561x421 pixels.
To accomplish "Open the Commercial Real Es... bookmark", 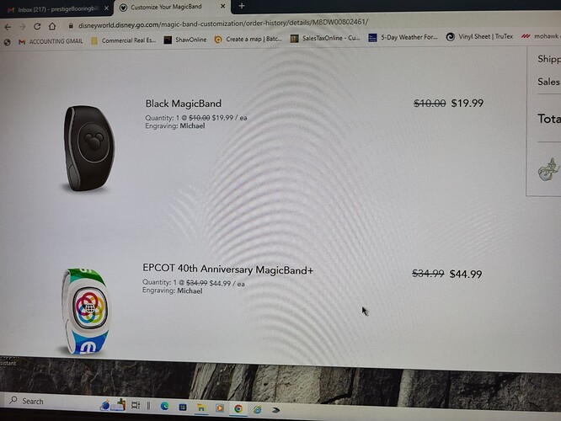I will pyautogui.click(x=124, y=40).
